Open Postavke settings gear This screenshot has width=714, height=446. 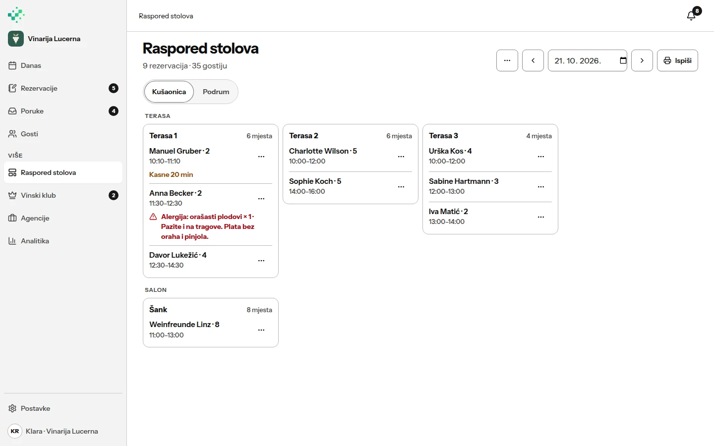click(12, 408)
